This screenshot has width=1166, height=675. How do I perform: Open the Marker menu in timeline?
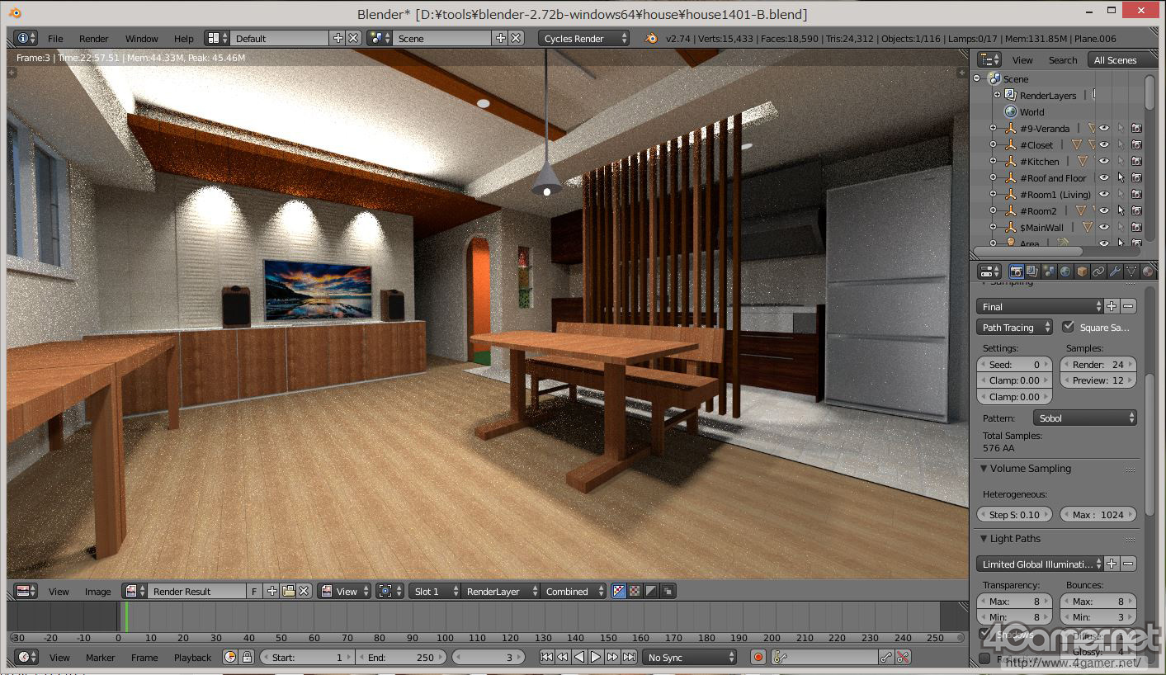[101, 657]
